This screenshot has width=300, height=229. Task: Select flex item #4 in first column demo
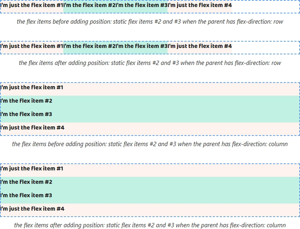[x=150, y=129]
